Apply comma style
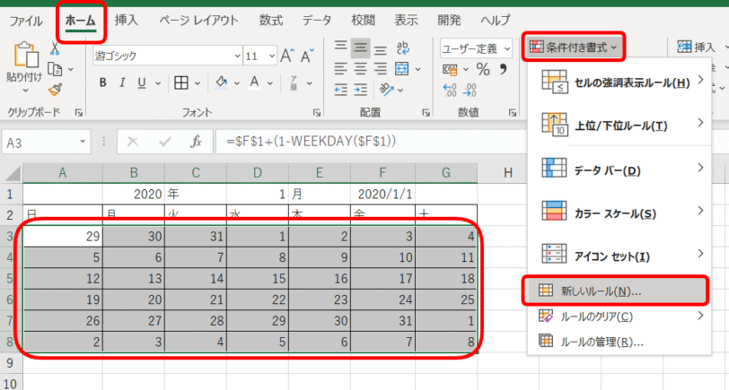This screenshot has height=390, width=729. 503,69
